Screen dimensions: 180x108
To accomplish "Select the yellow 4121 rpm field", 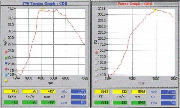I will [48, 91].
